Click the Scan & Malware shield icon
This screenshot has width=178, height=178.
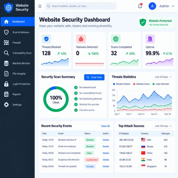pyautogui.click(x=6, y=32)
